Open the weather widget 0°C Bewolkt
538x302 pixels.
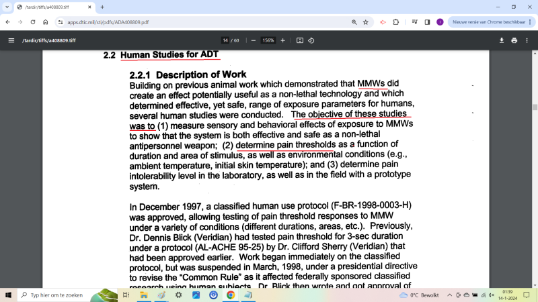pyautogui.click(x=419, y=295)
